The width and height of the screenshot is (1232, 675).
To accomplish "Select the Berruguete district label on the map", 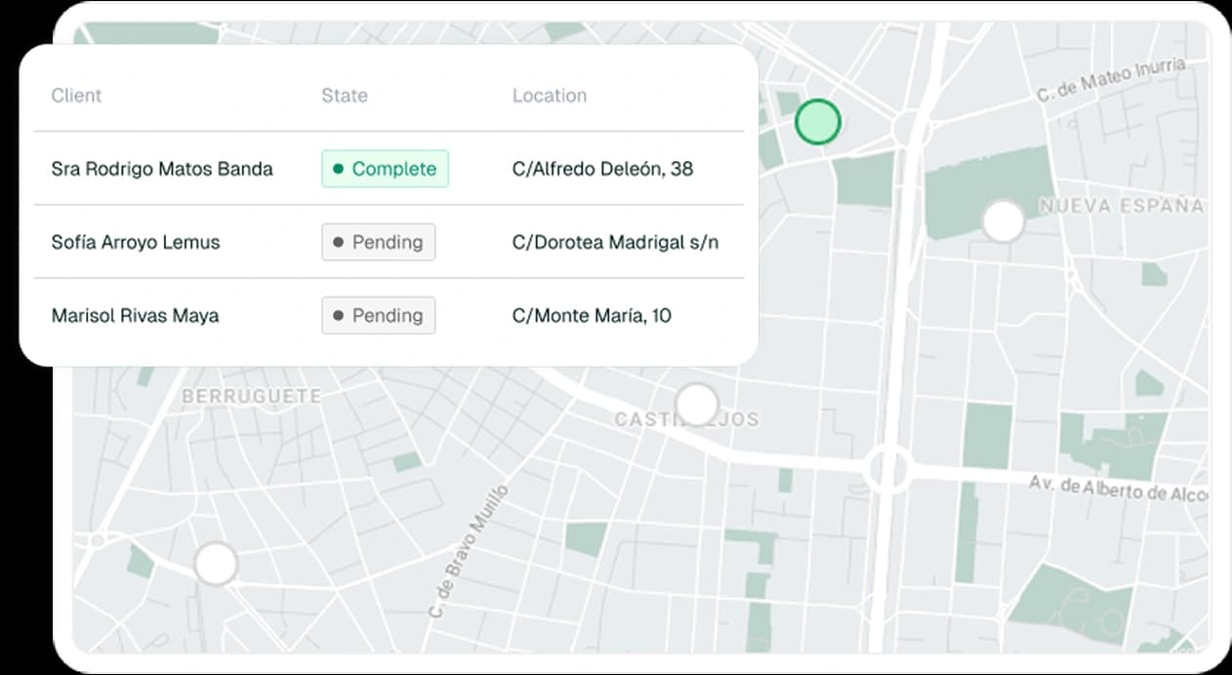I will click(252, 396).
